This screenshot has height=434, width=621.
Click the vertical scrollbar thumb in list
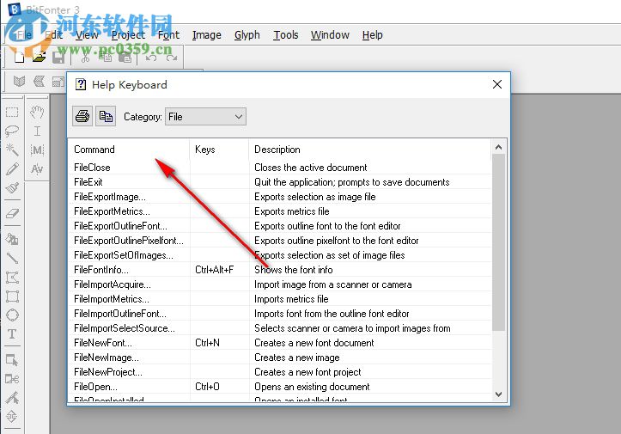[x=499, y=242]
